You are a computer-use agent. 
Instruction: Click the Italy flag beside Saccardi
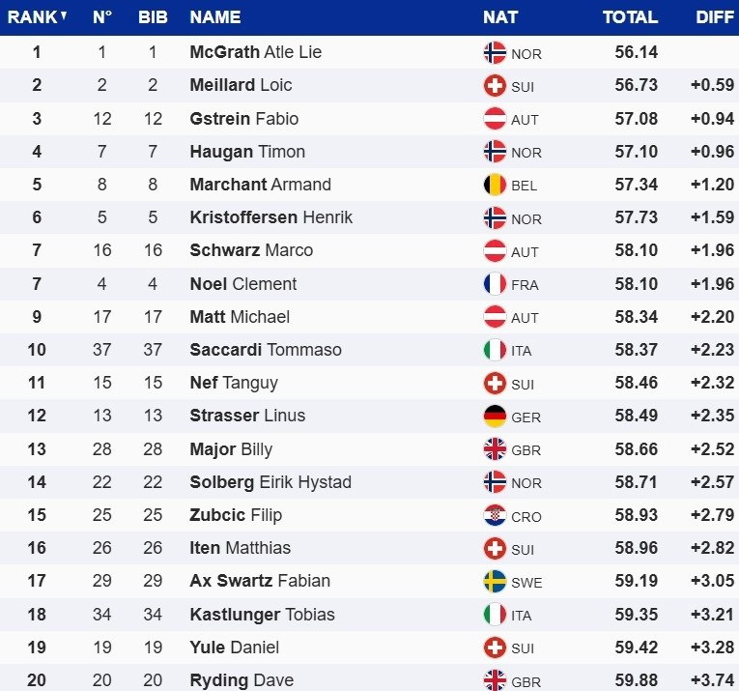pos(495,350)
